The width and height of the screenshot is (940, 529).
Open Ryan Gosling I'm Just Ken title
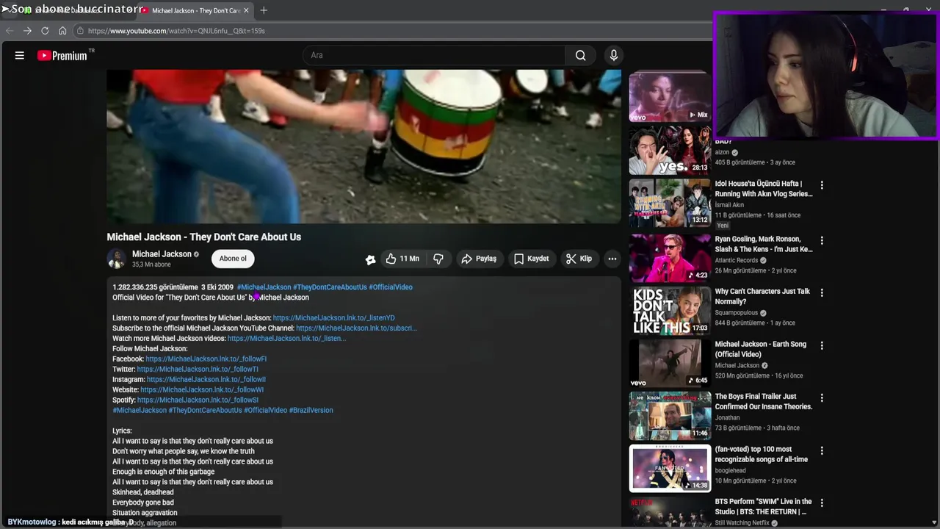tap(764, 244)
